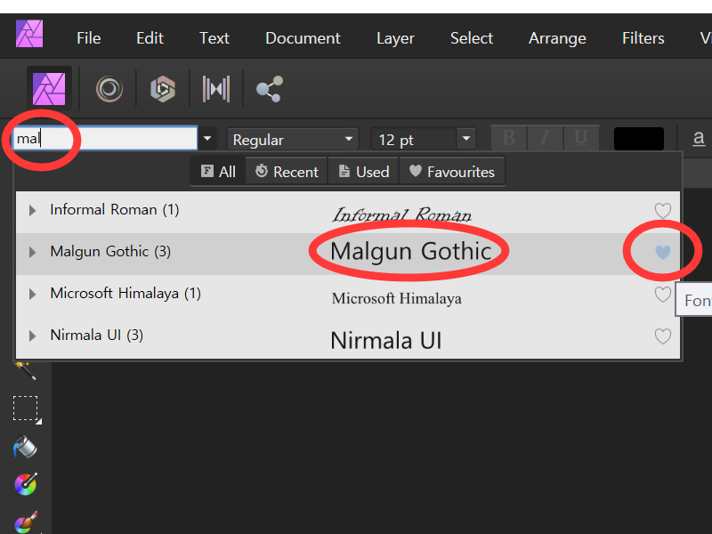
Task: Select the Photo Persona icon
Action: pyautogui.click(x=49, y=88)
